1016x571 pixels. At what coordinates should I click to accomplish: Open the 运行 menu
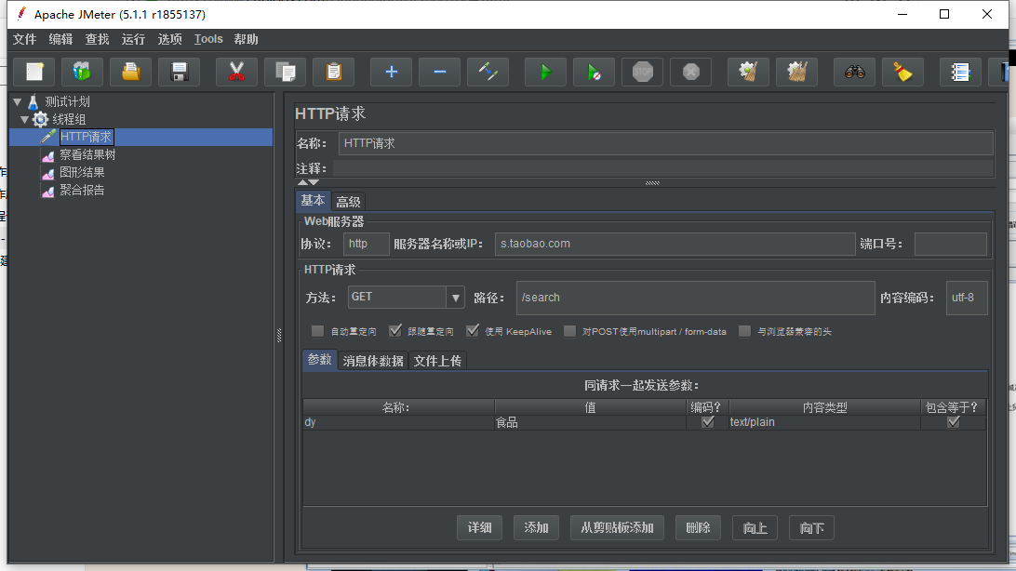point(133,39)
